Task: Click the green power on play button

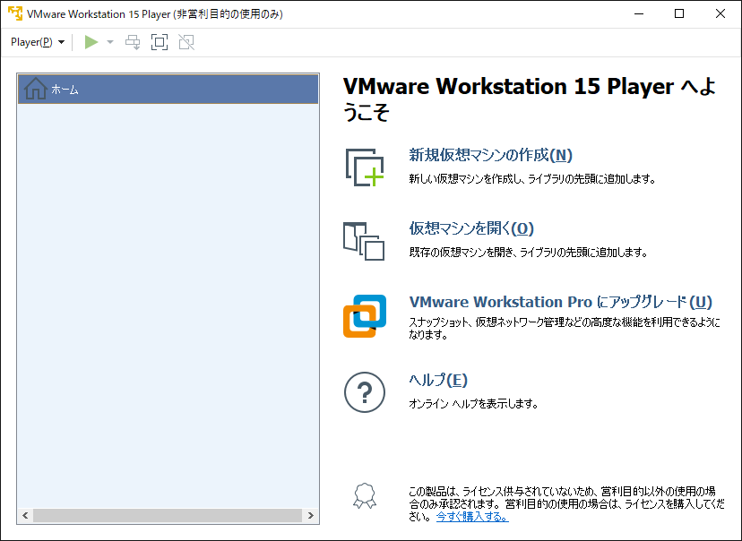Action: (91, 42)
